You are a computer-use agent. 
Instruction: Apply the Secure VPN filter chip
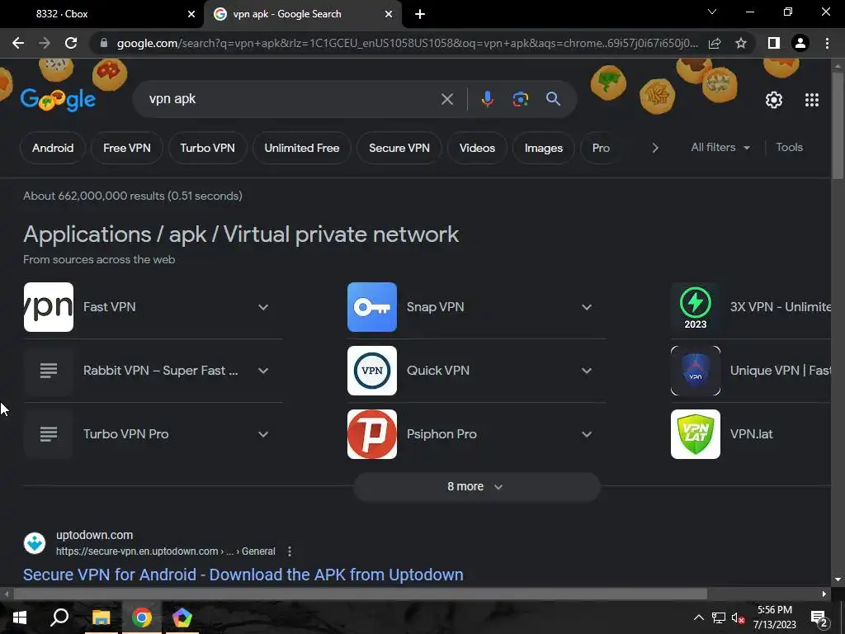click(399, 148)
